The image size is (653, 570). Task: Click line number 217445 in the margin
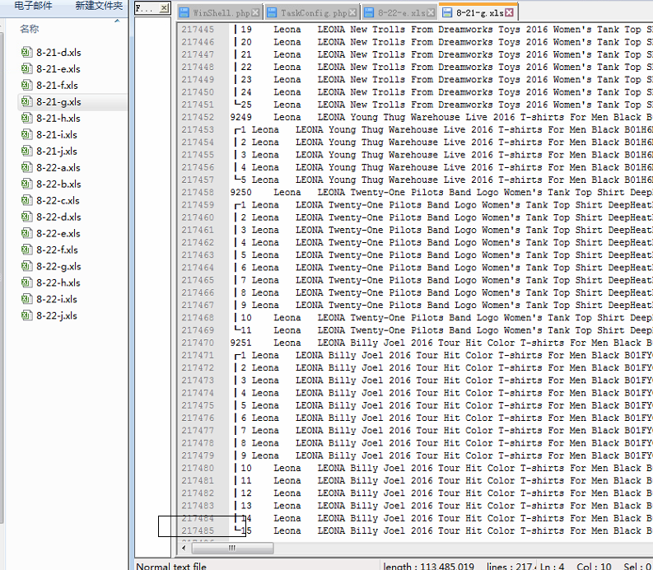(198, 29)
